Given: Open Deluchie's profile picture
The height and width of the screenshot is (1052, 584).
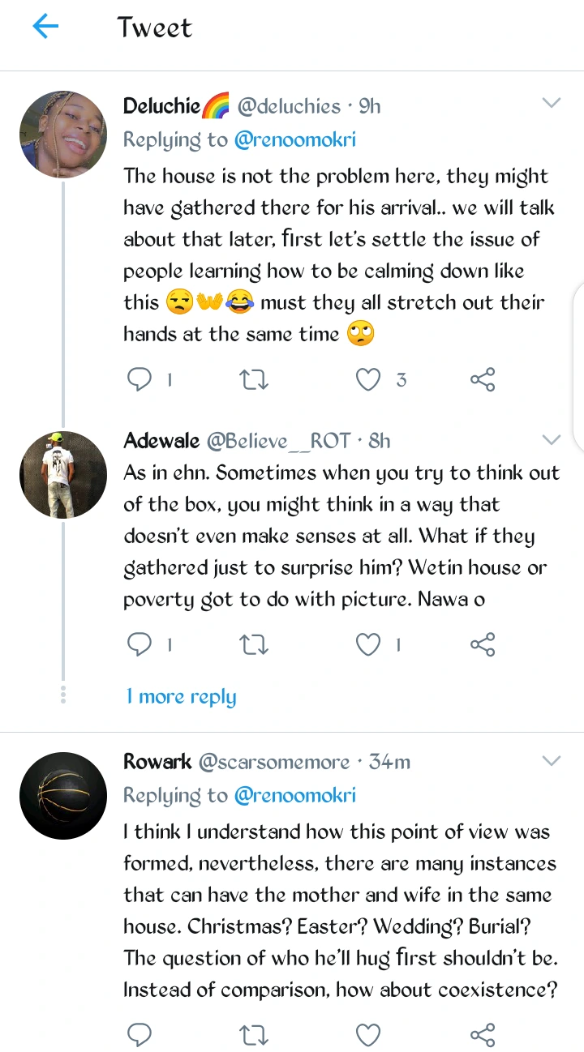Looking at the screenshot, I should pos(63,135).
